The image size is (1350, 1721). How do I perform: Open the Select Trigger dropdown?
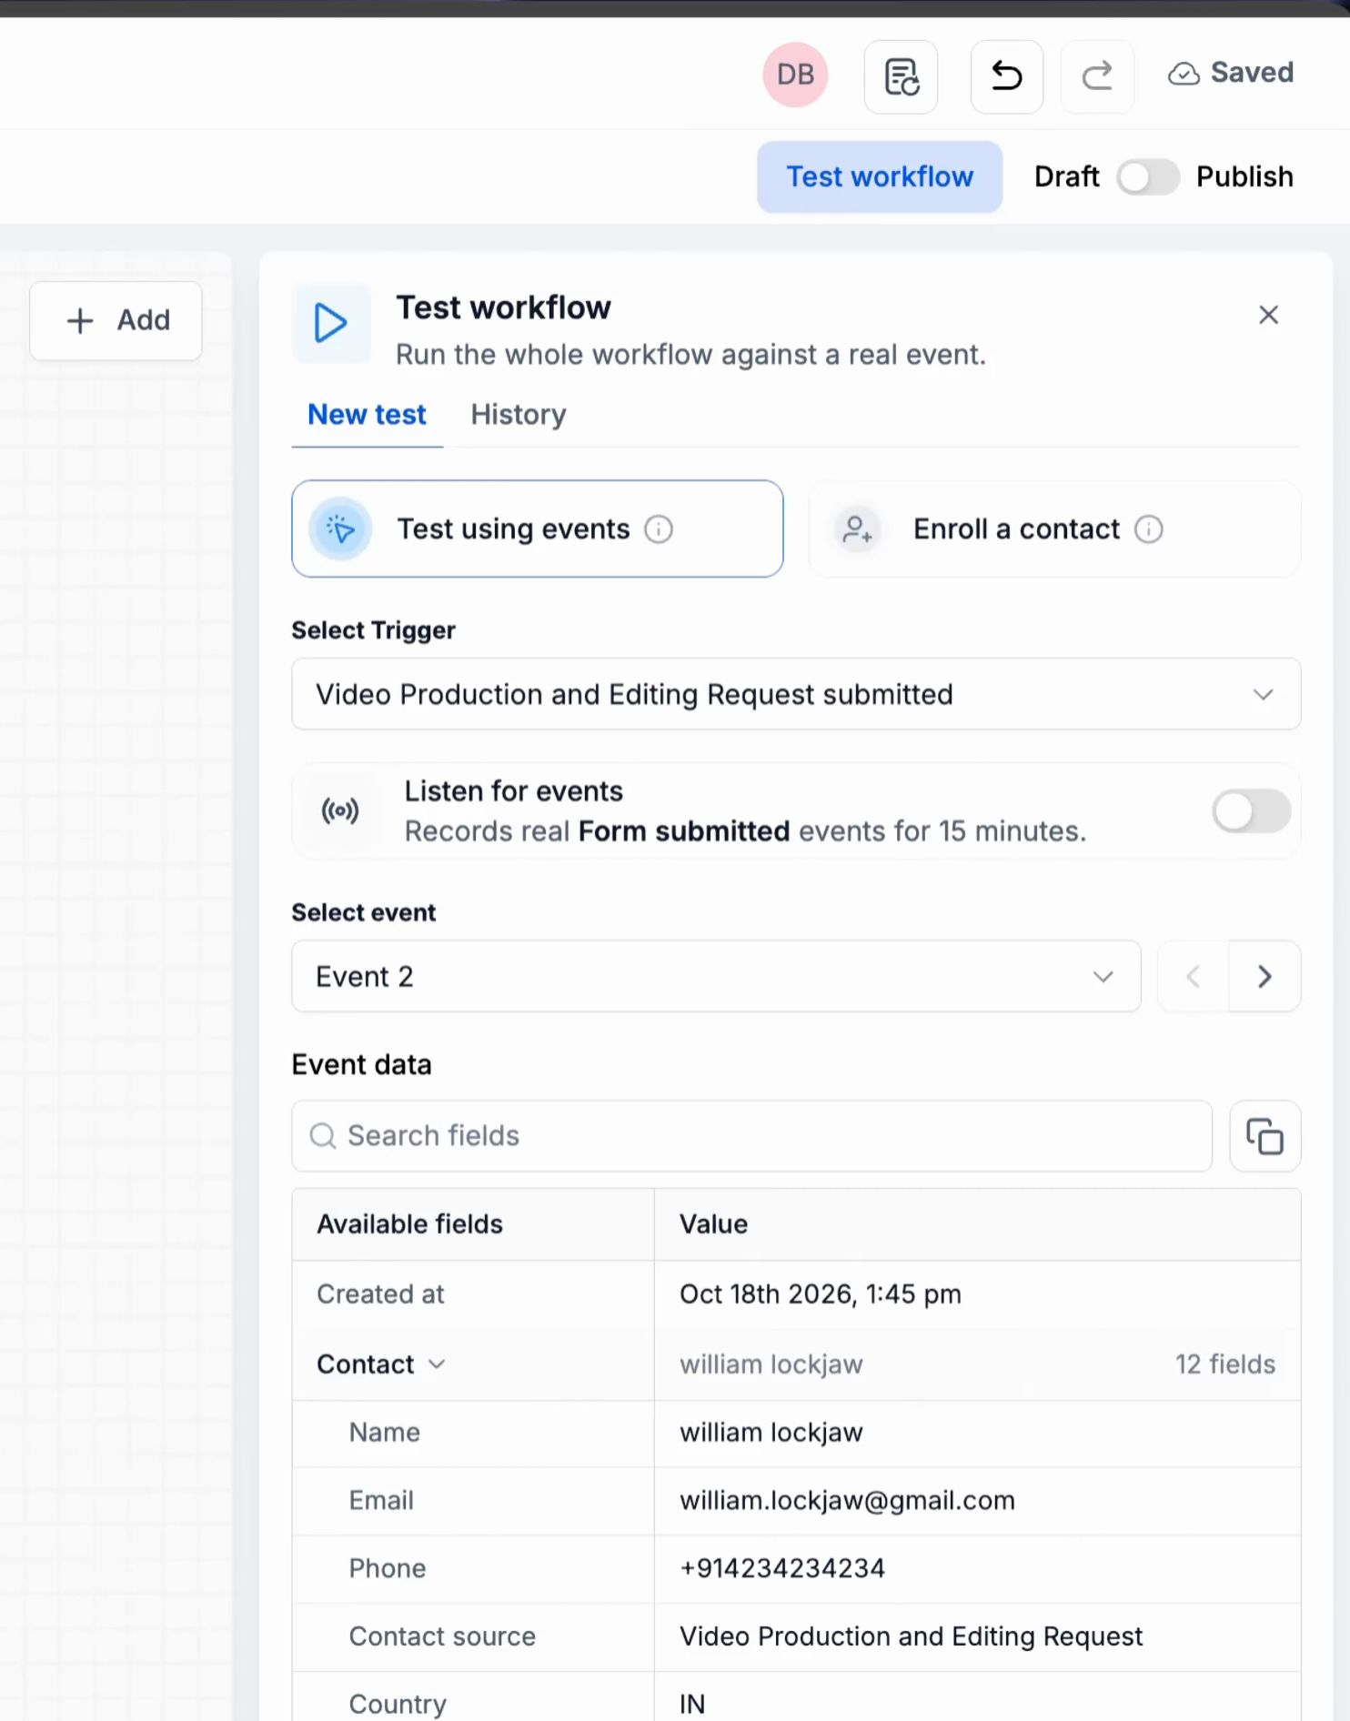(796, 694)
